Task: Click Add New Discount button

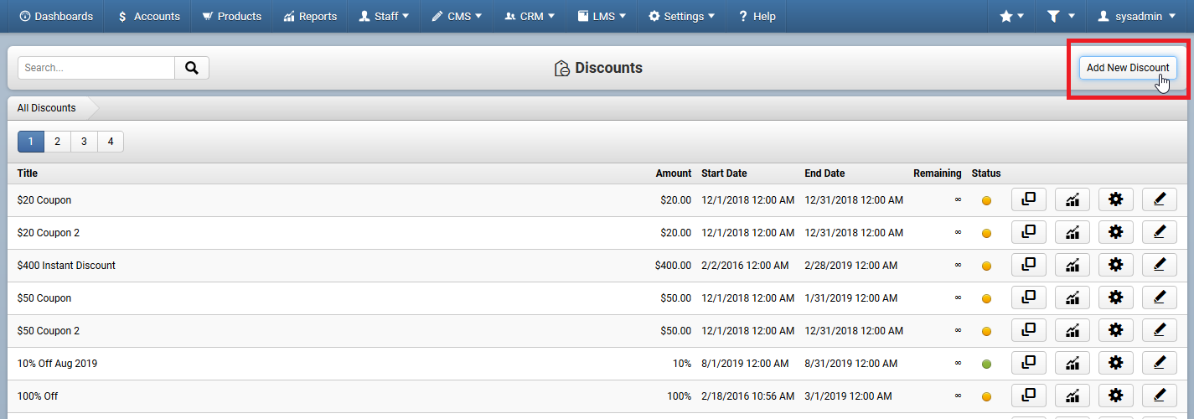Action: pyautogui.click(x=1128, y=68)
